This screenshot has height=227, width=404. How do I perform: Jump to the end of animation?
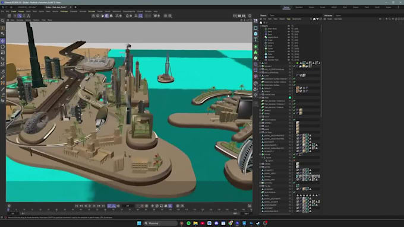coord(103,206)
